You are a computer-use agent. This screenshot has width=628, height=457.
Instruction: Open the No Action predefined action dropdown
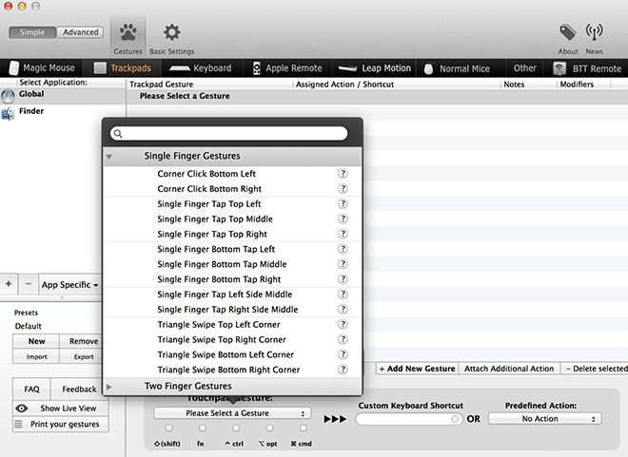pyautogui.click(x=544, y=419)
